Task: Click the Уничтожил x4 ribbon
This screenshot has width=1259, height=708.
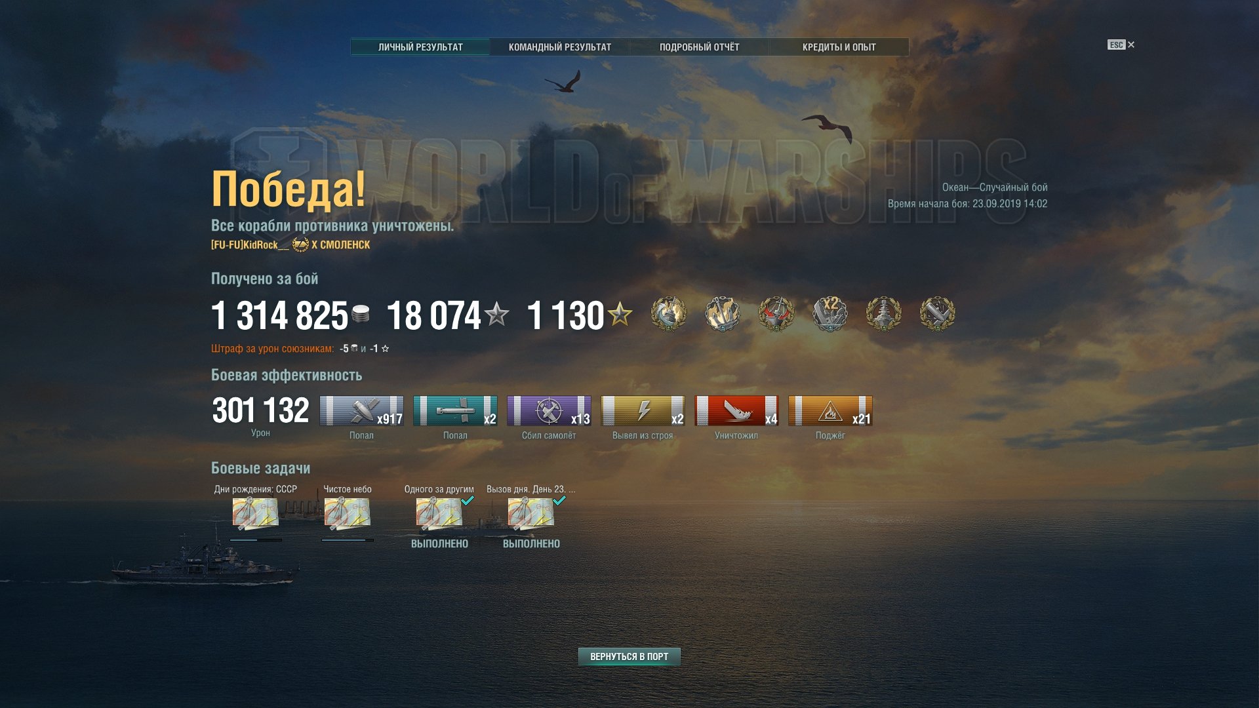Action: pos(736,411)
